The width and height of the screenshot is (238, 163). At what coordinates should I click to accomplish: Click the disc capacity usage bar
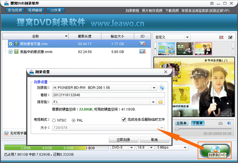(56, 148)
